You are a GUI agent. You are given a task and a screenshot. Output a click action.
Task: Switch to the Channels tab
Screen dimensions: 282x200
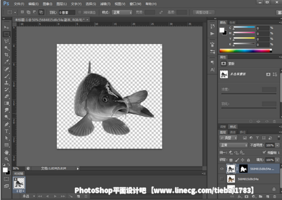click(233, 132)
